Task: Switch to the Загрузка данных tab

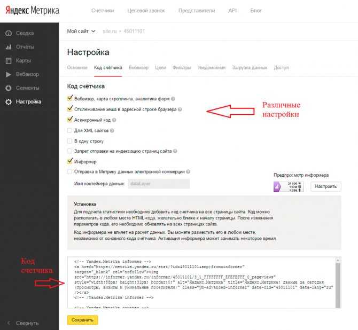Action: click(x=250, y=68)
